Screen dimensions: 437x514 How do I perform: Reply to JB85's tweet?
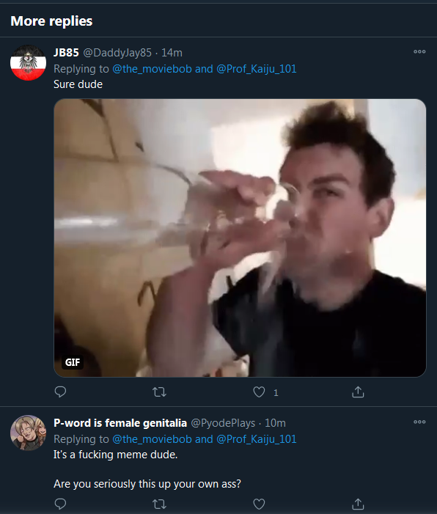(x=60, y=392)
